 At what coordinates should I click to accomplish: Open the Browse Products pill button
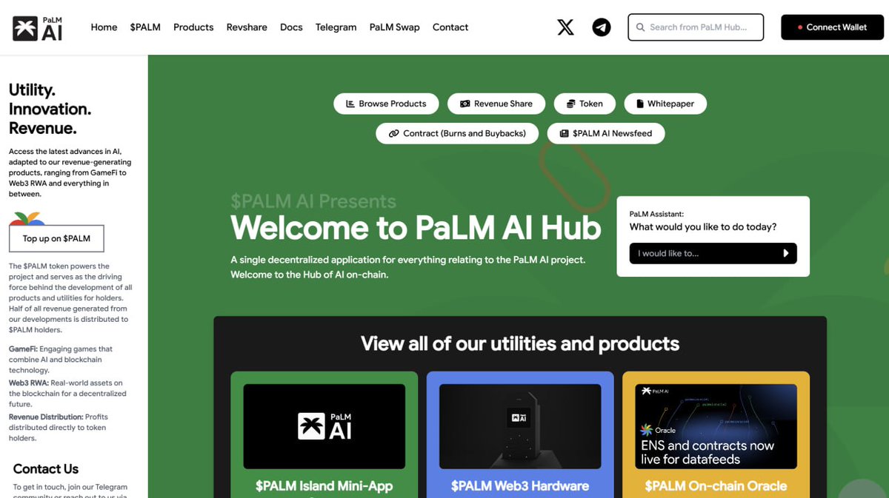386,104
